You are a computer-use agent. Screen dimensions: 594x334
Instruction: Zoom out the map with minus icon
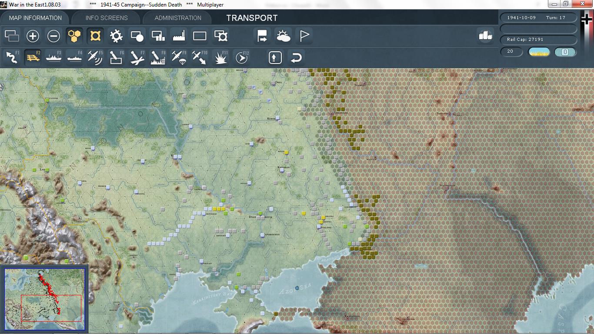53,36
